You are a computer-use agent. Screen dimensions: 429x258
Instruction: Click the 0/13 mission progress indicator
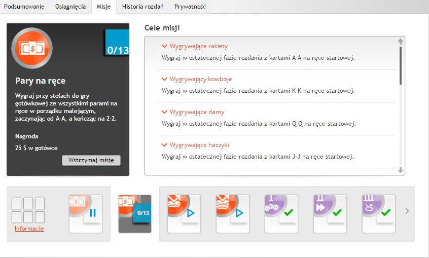[x=117, y=50]
